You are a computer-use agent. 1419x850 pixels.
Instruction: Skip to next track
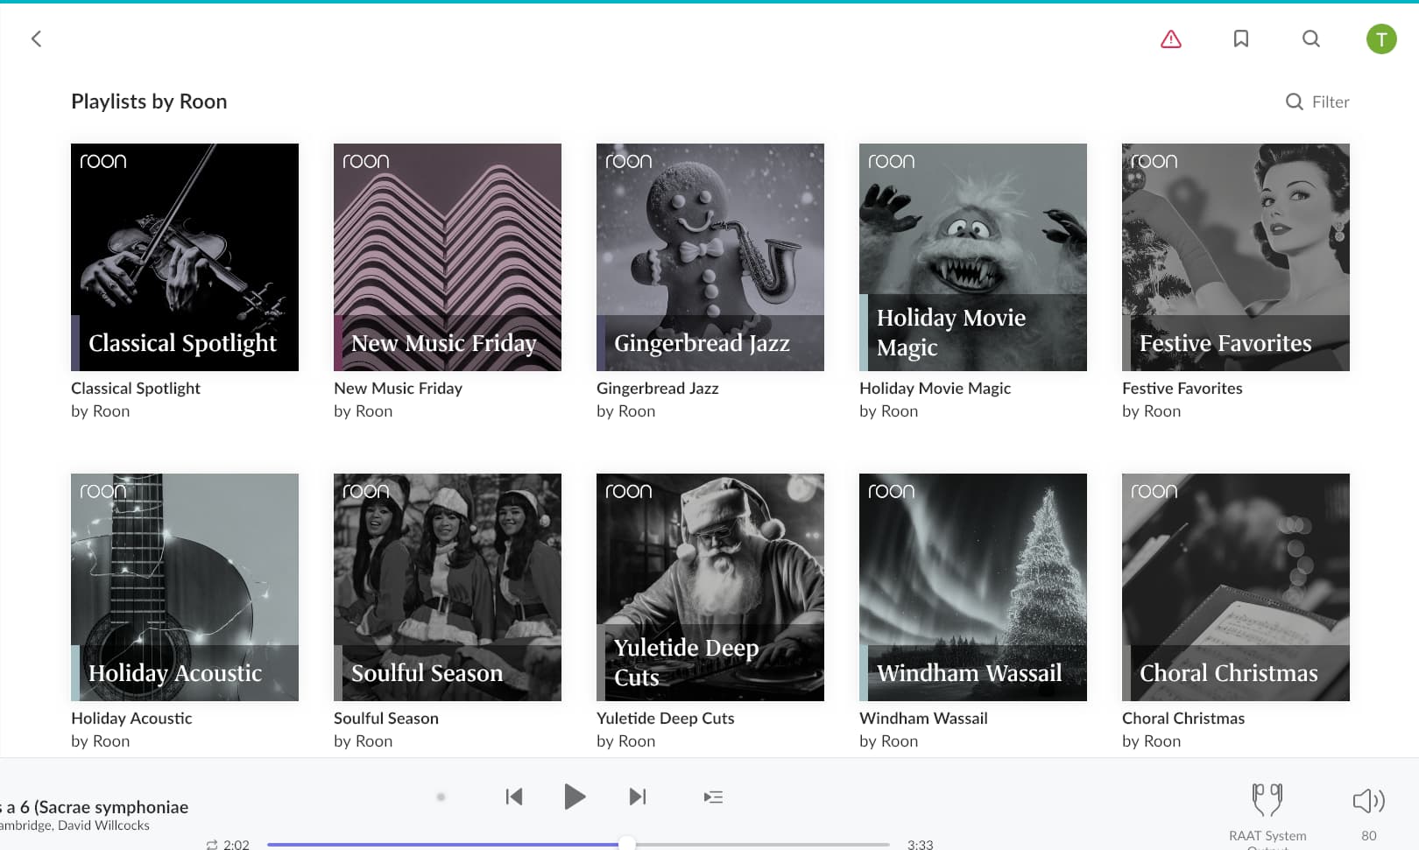click(638, 797)
